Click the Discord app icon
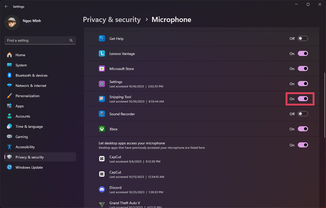This screenshot has height=208, width=326. pyautogui.click(x=102, y=190)
